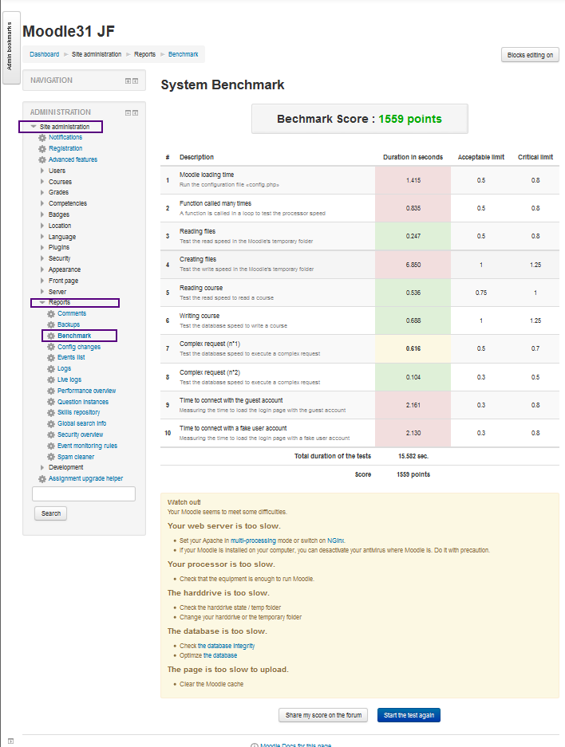
Task: Expand the Courses tree node
Action: point(42,182)
